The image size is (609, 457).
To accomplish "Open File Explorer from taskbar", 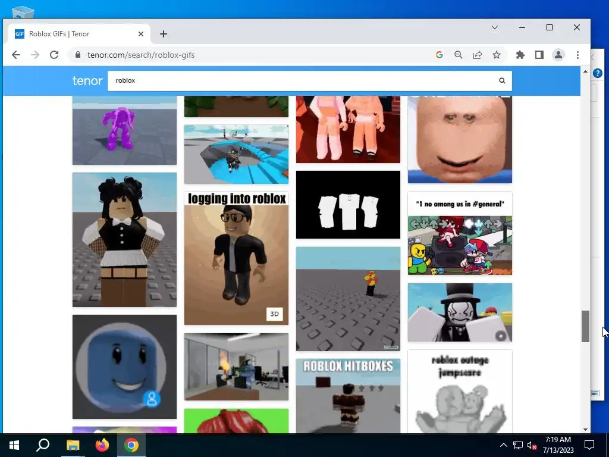I will (x=73, y=445).
